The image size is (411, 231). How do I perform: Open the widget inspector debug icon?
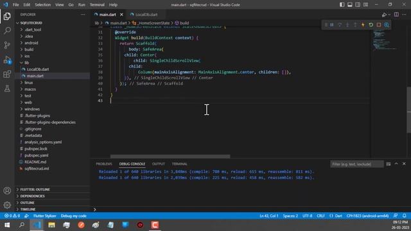pyautogui.click(x=387, y=25)
